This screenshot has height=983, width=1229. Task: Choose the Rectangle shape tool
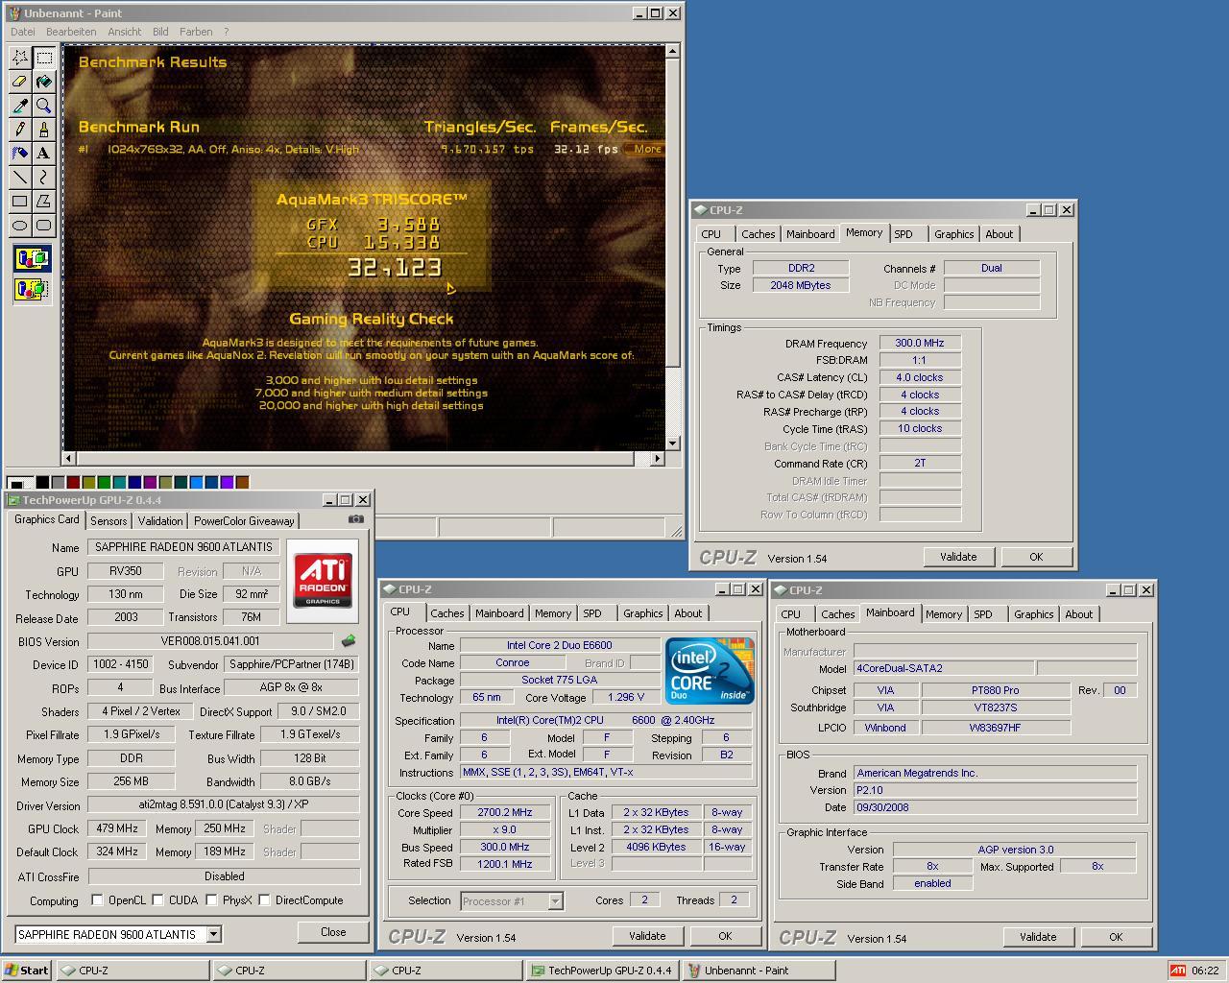19,202
